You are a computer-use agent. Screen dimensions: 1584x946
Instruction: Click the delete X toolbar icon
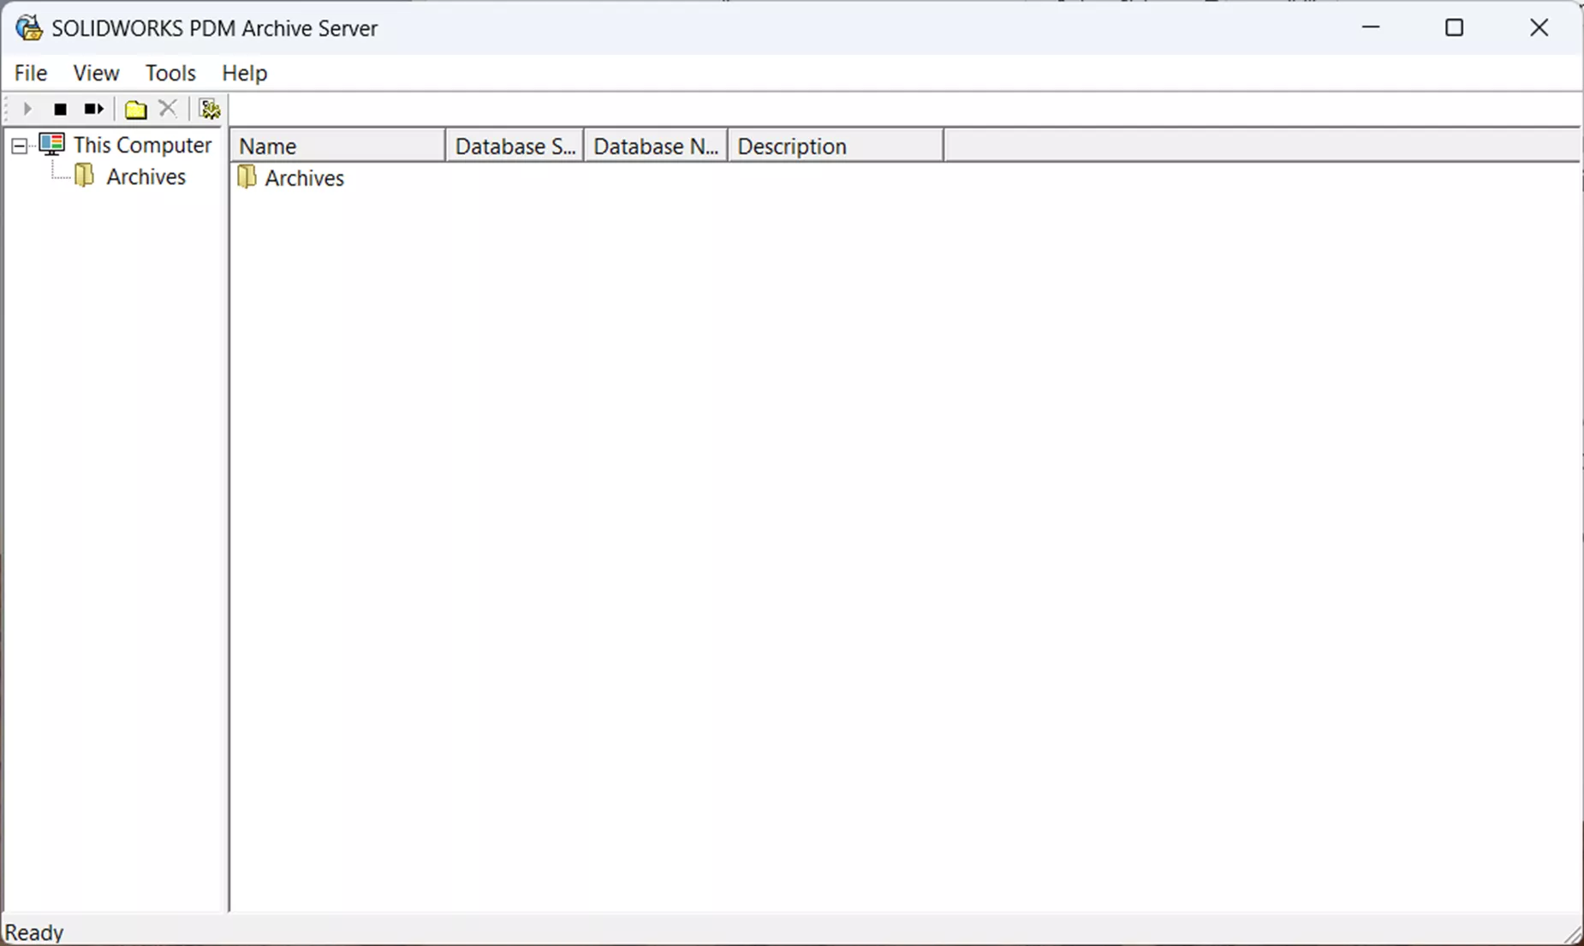pos(167,108)
